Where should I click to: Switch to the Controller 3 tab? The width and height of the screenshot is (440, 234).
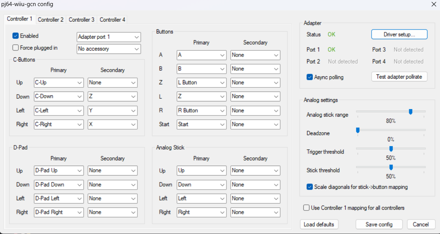click(x=81, y=20)
